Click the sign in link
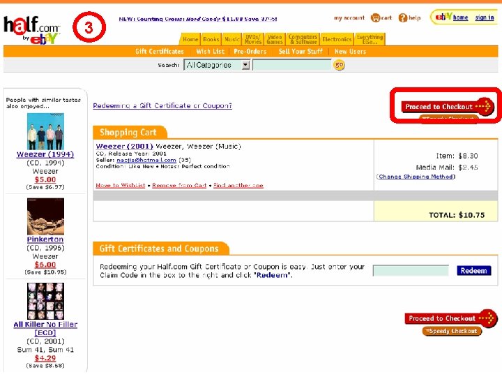 tap(485, 17)
